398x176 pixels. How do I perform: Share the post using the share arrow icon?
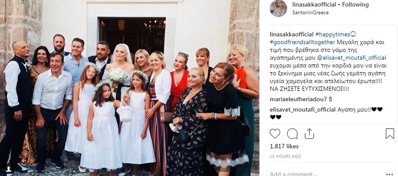pyautogui.click(x=309, y=133)
